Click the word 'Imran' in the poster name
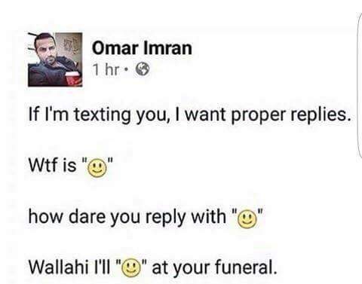This screenshot has height=284, width=362. 167,48
